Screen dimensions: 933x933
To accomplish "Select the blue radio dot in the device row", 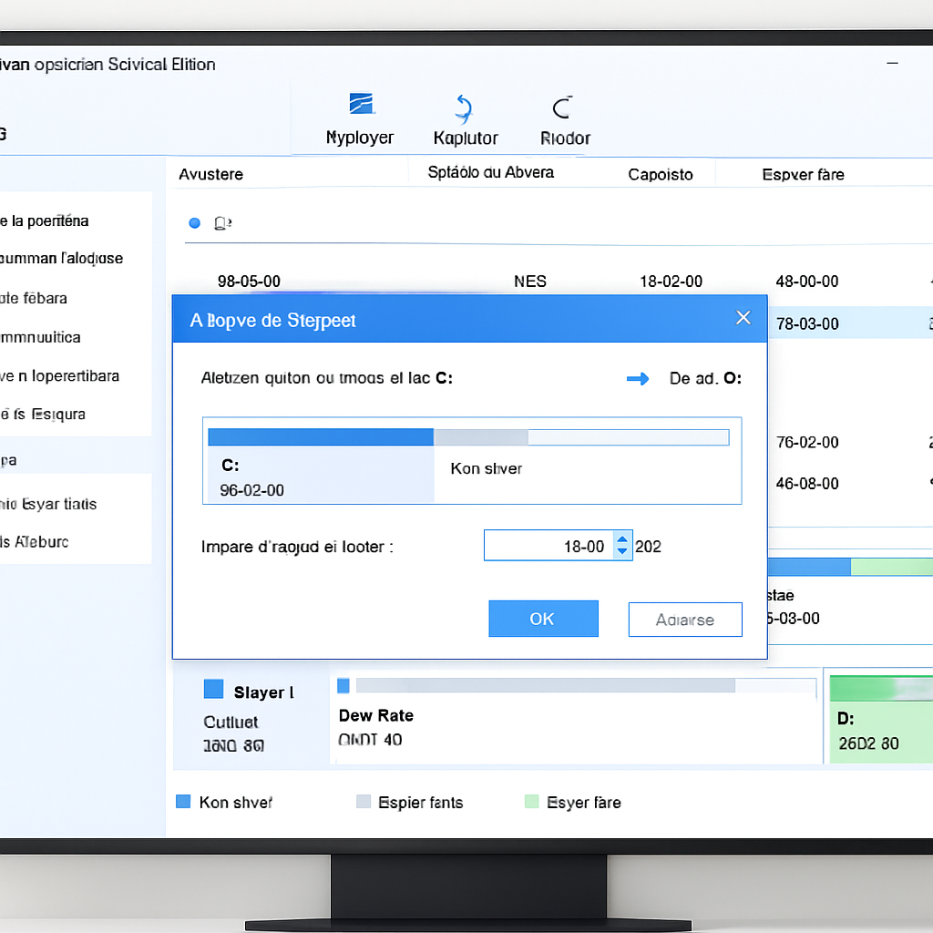I will point(194,222).
